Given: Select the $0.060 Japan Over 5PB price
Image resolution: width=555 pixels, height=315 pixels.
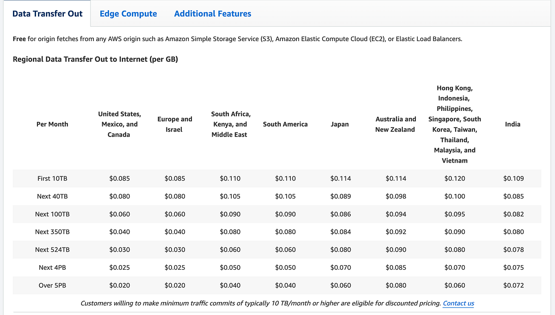Looking at the screenshot, I should (340, 285).
